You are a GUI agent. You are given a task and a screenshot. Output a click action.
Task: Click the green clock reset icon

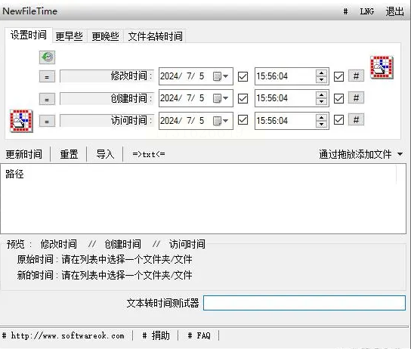(x=47, y=57)
